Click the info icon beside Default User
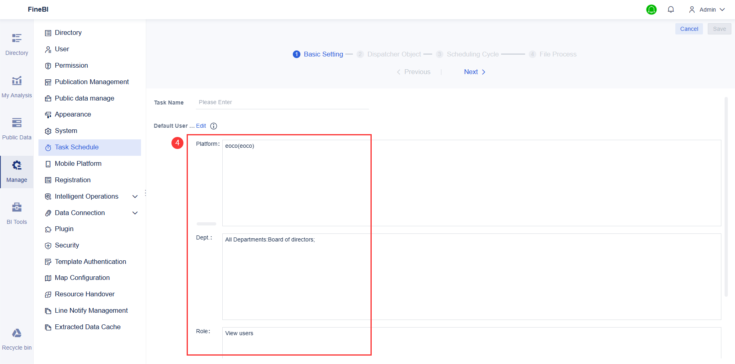This screenshot has height=364, width=735. coord(213,126)
